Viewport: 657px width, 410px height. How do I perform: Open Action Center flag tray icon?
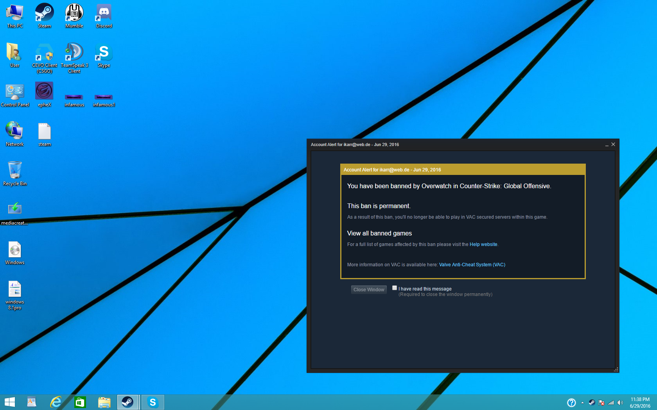601,403
